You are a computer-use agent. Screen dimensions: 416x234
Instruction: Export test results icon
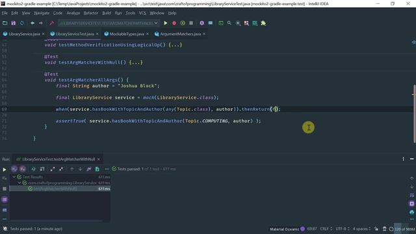click(97, 169)
